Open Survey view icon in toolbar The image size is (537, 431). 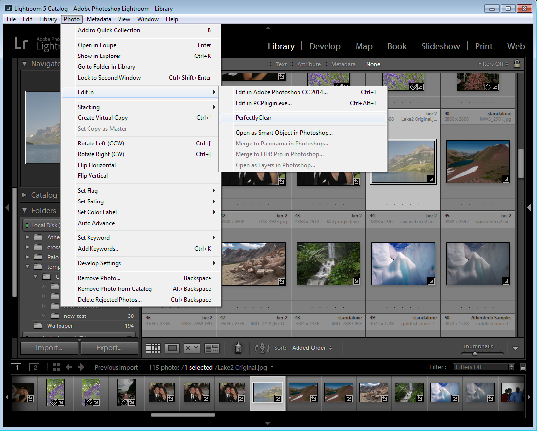point(212,348)
